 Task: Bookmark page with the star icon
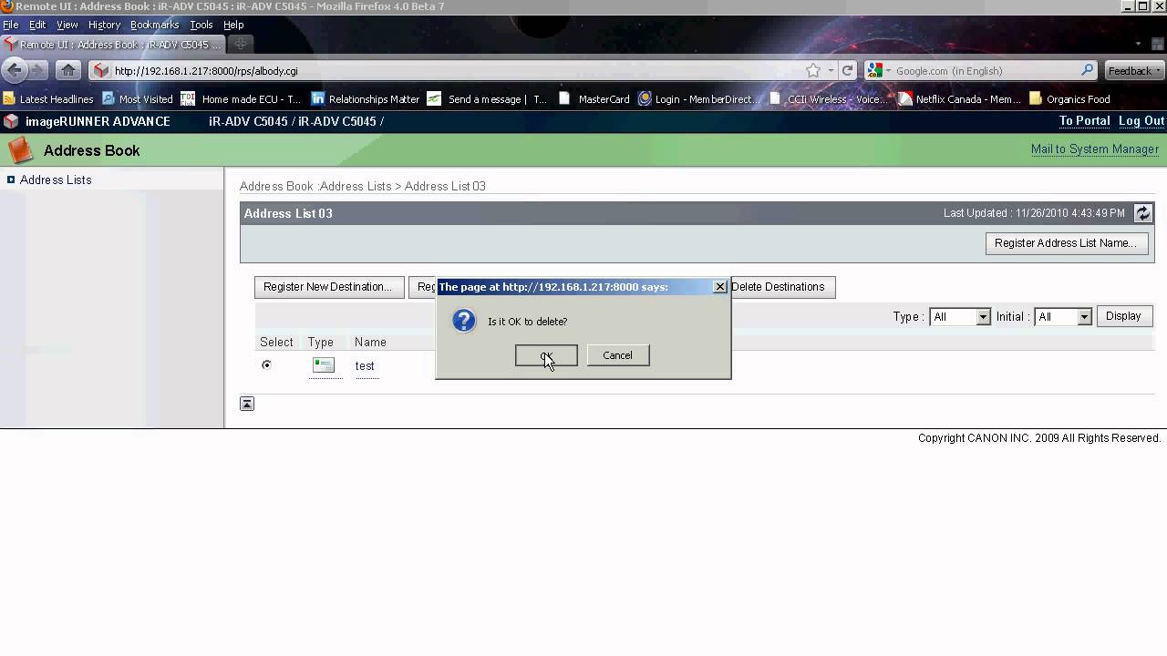(812, 70)
